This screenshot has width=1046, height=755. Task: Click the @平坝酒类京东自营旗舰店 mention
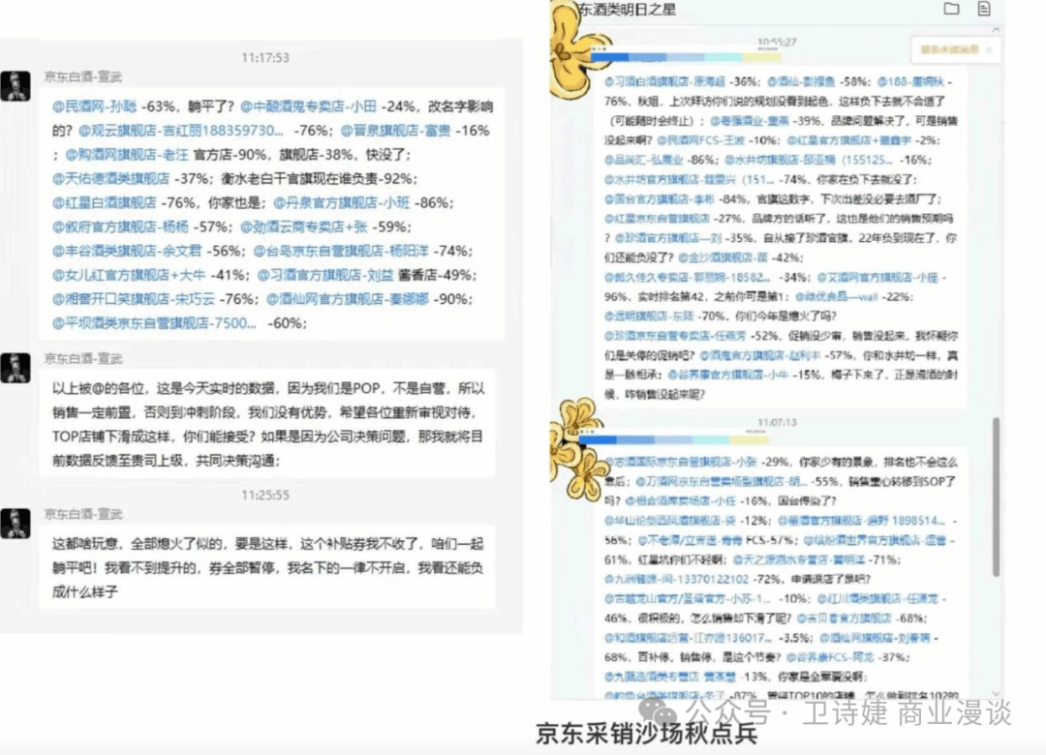[x=153, y=322]
